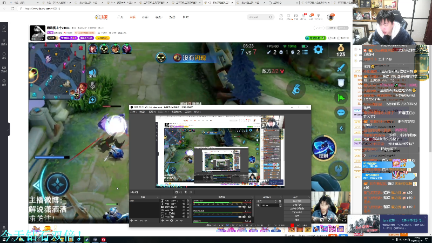Move selected OBS source up
Screen dimensions: 432x243
pyautogui.click(x=177, y=221)
